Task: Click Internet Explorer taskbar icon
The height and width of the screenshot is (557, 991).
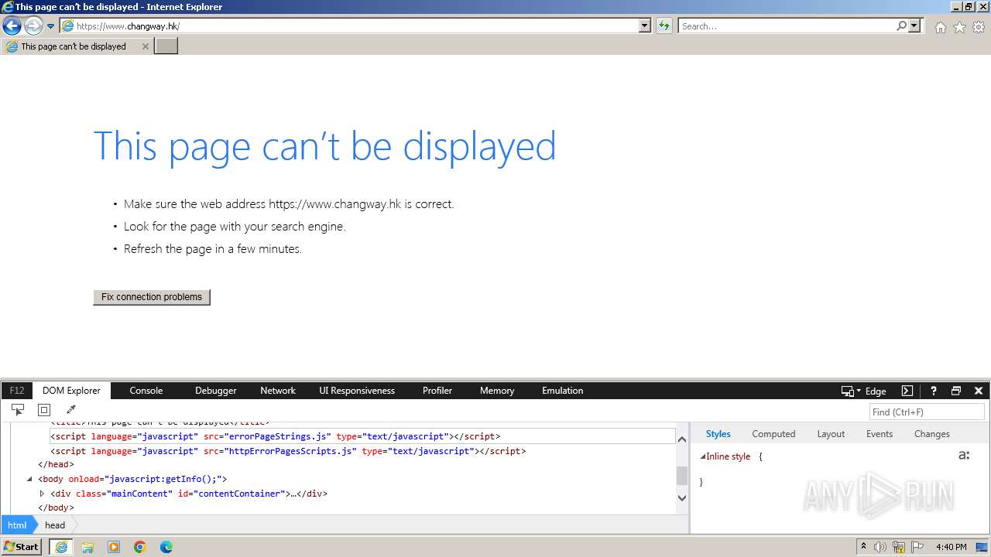Action: (x=60, y=547)
